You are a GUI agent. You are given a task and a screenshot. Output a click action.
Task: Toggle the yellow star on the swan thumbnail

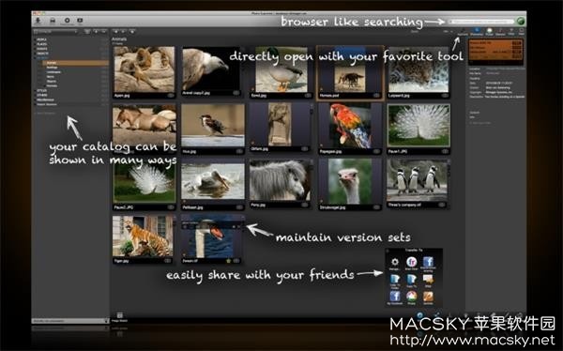point(228,261)
